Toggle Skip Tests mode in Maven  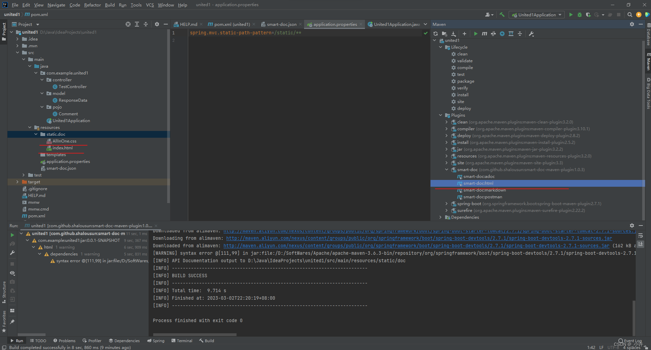(502, 34)
